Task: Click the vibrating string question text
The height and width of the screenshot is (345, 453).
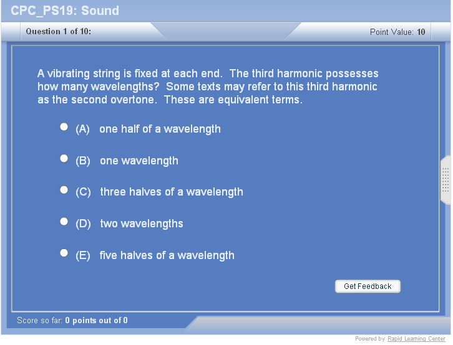Action: (x=208, y=87)
